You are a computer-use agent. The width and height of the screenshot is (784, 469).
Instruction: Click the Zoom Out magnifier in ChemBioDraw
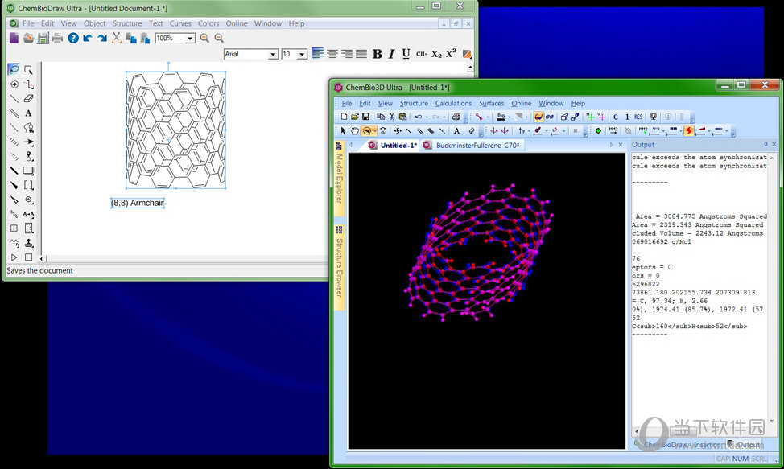coord(219,38)
